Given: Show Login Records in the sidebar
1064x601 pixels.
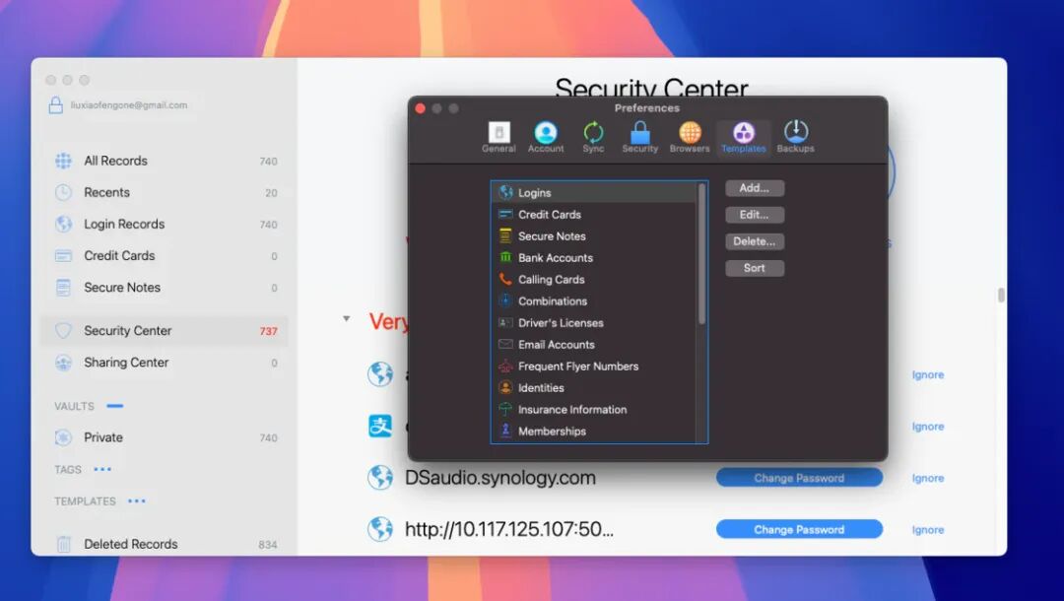Looking at the screenshot, I should [x=166, y=224].
